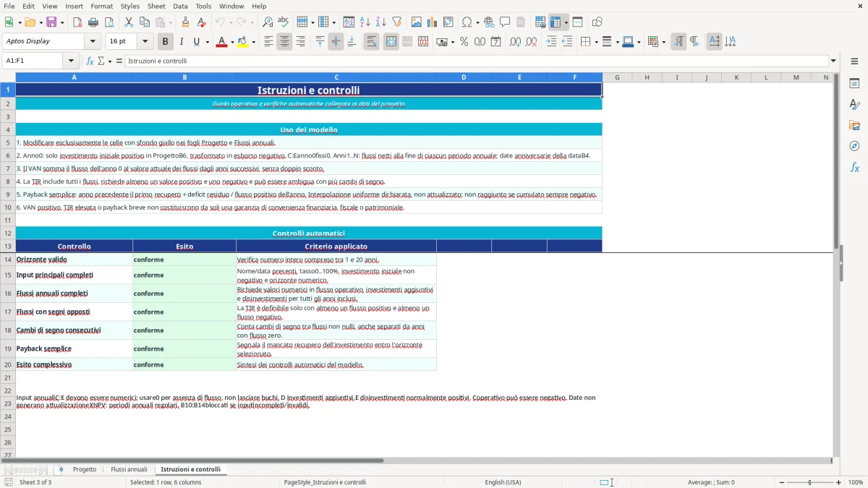Select the Clone Formatting paintbrush
Viewport: 868px width, 488px height.
[x=186, y=22]
